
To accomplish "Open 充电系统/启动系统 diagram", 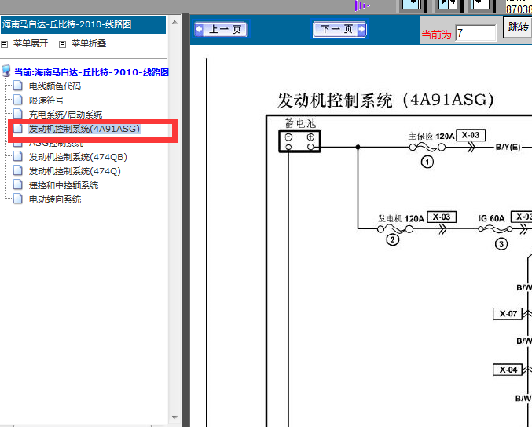I will pyautogui.click(x=65, y=115).
